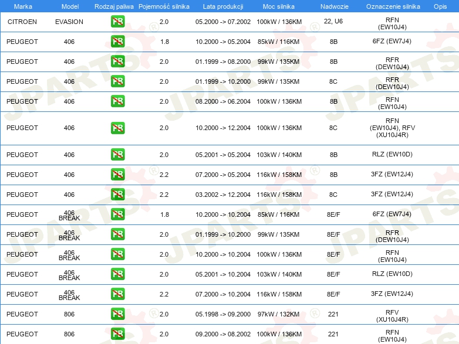Click the fuel icon in the 406 2.2 8C row
Screen dimensions: 459x344
click(117, 195)
